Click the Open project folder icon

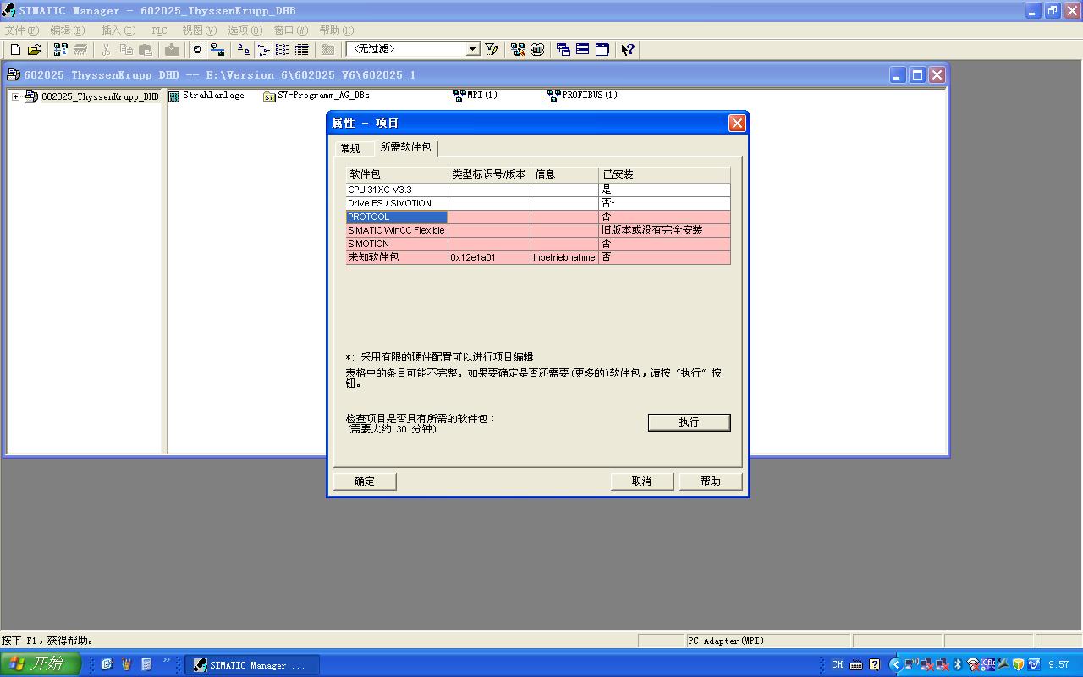pos(35,50)
